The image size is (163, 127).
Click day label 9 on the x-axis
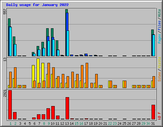[x=49, y=124]
